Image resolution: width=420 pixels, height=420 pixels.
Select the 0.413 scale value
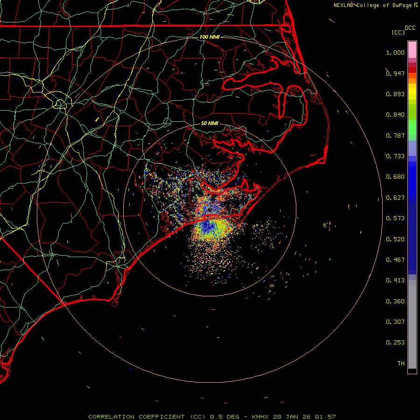tap(395, 280)
